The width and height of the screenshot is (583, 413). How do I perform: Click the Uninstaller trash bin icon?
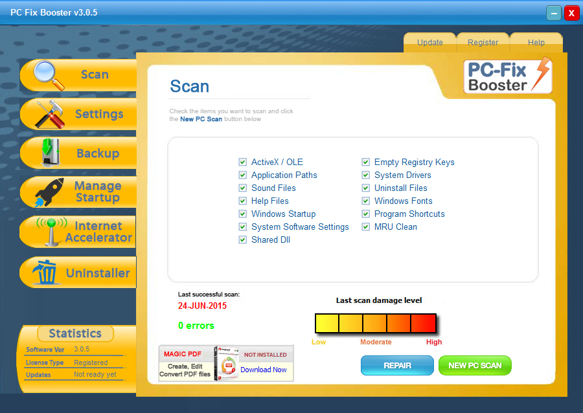[x=47, y=273]
